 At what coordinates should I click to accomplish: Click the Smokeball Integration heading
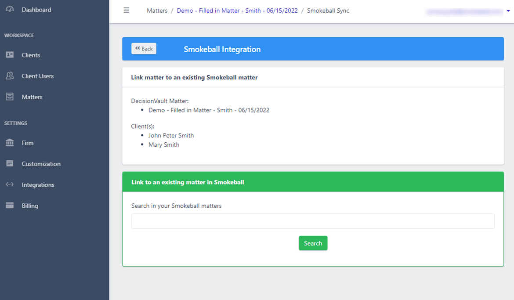pos(222,49)
